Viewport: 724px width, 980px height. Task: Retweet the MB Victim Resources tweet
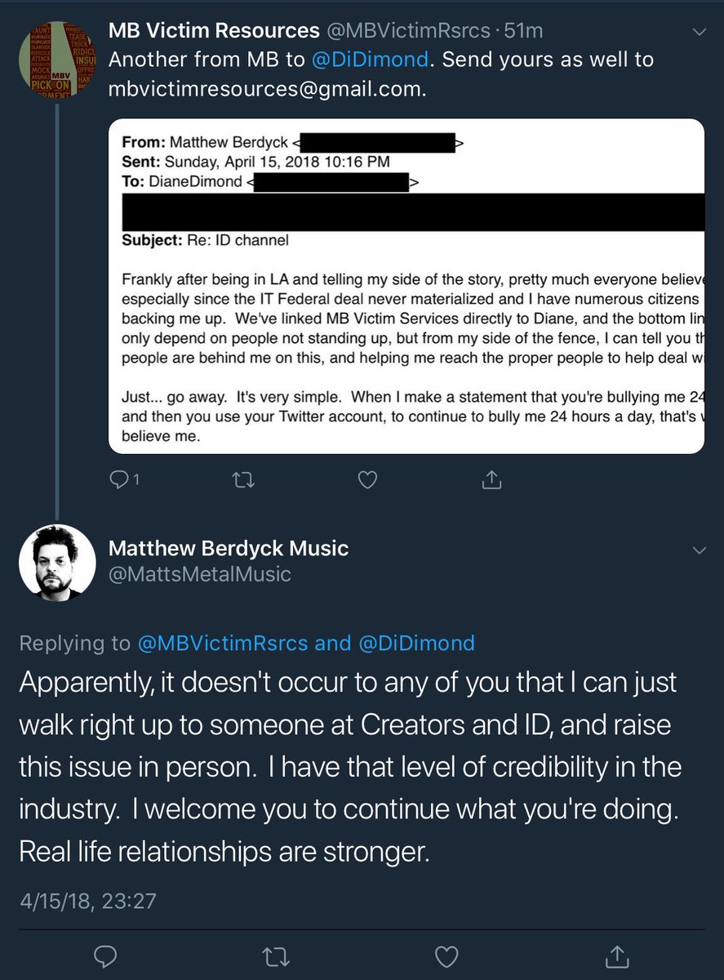pos(244,480)
